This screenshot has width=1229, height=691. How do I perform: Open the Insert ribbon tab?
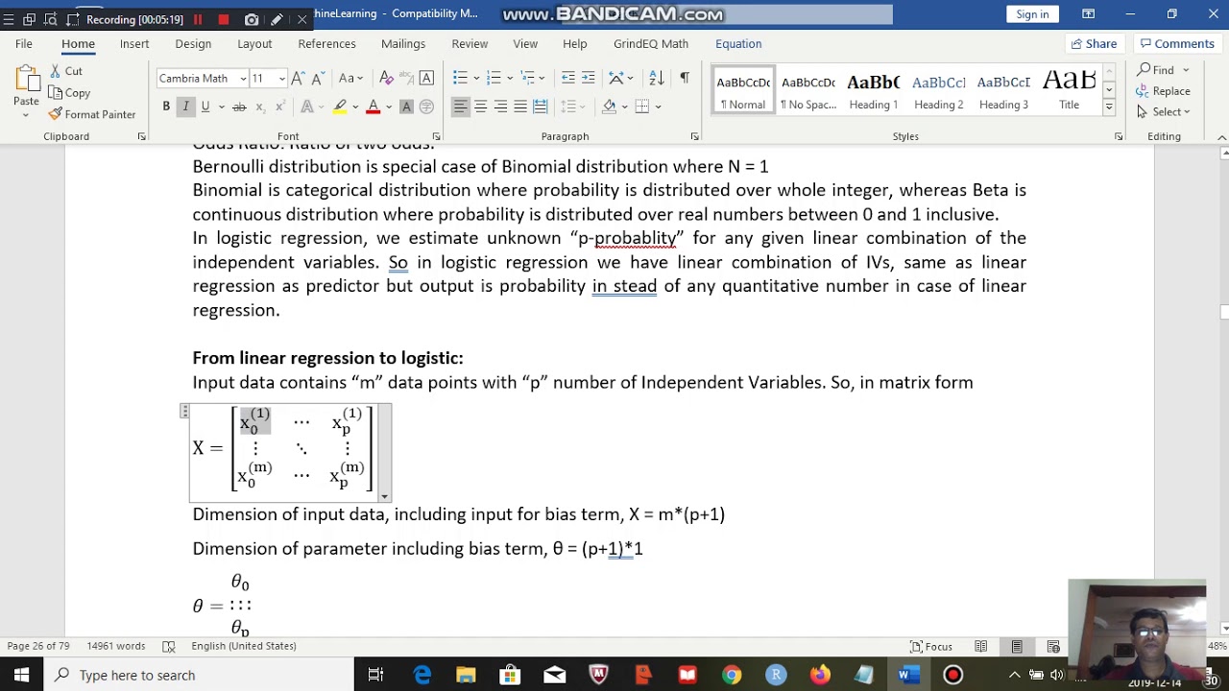pos(134,44)
